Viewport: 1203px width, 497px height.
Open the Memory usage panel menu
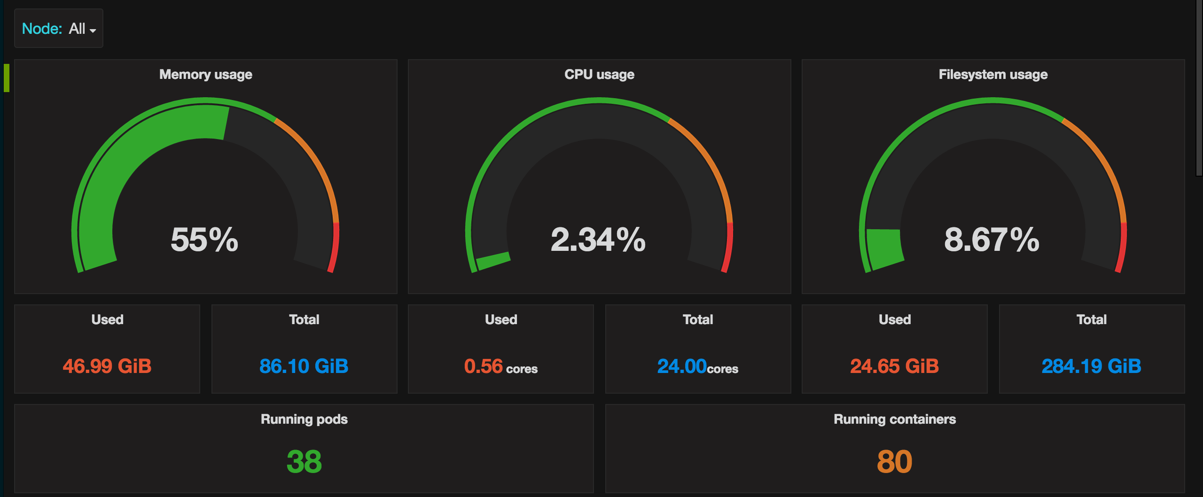coord(205,74)
